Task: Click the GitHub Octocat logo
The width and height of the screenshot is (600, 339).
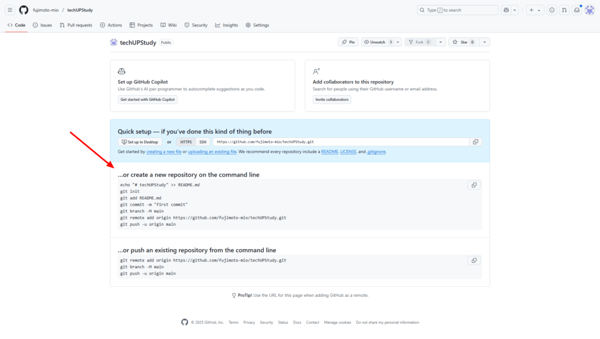Action: click(x=23, y=10)
